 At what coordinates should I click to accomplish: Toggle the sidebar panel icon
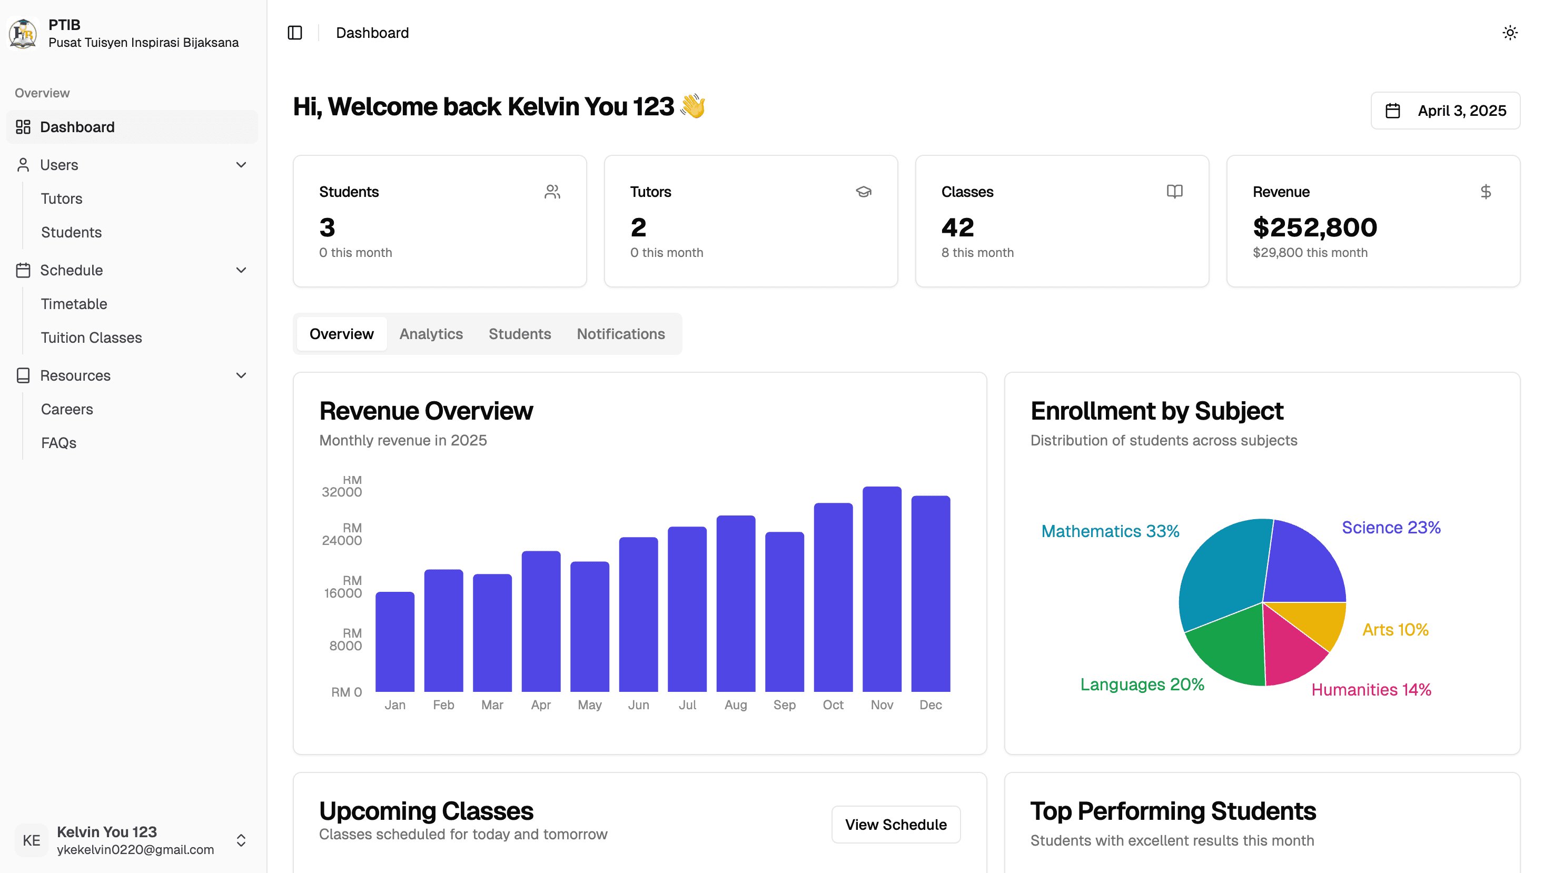[294, 33]
